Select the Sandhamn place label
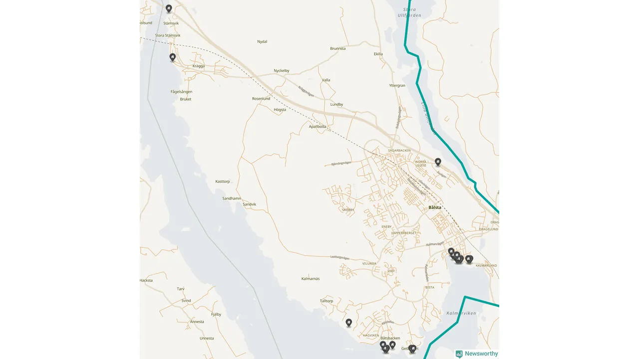 click(x=232, y=198)
